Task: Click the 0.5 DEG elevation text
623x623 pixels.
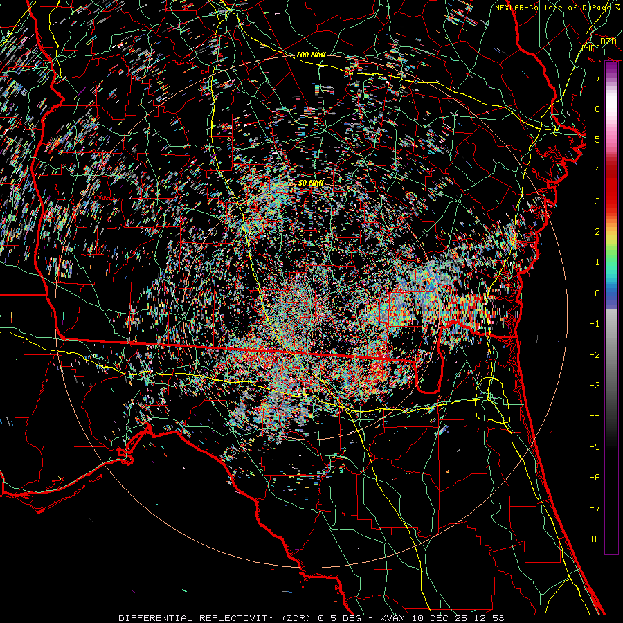Action: click(x=339, y=618)
